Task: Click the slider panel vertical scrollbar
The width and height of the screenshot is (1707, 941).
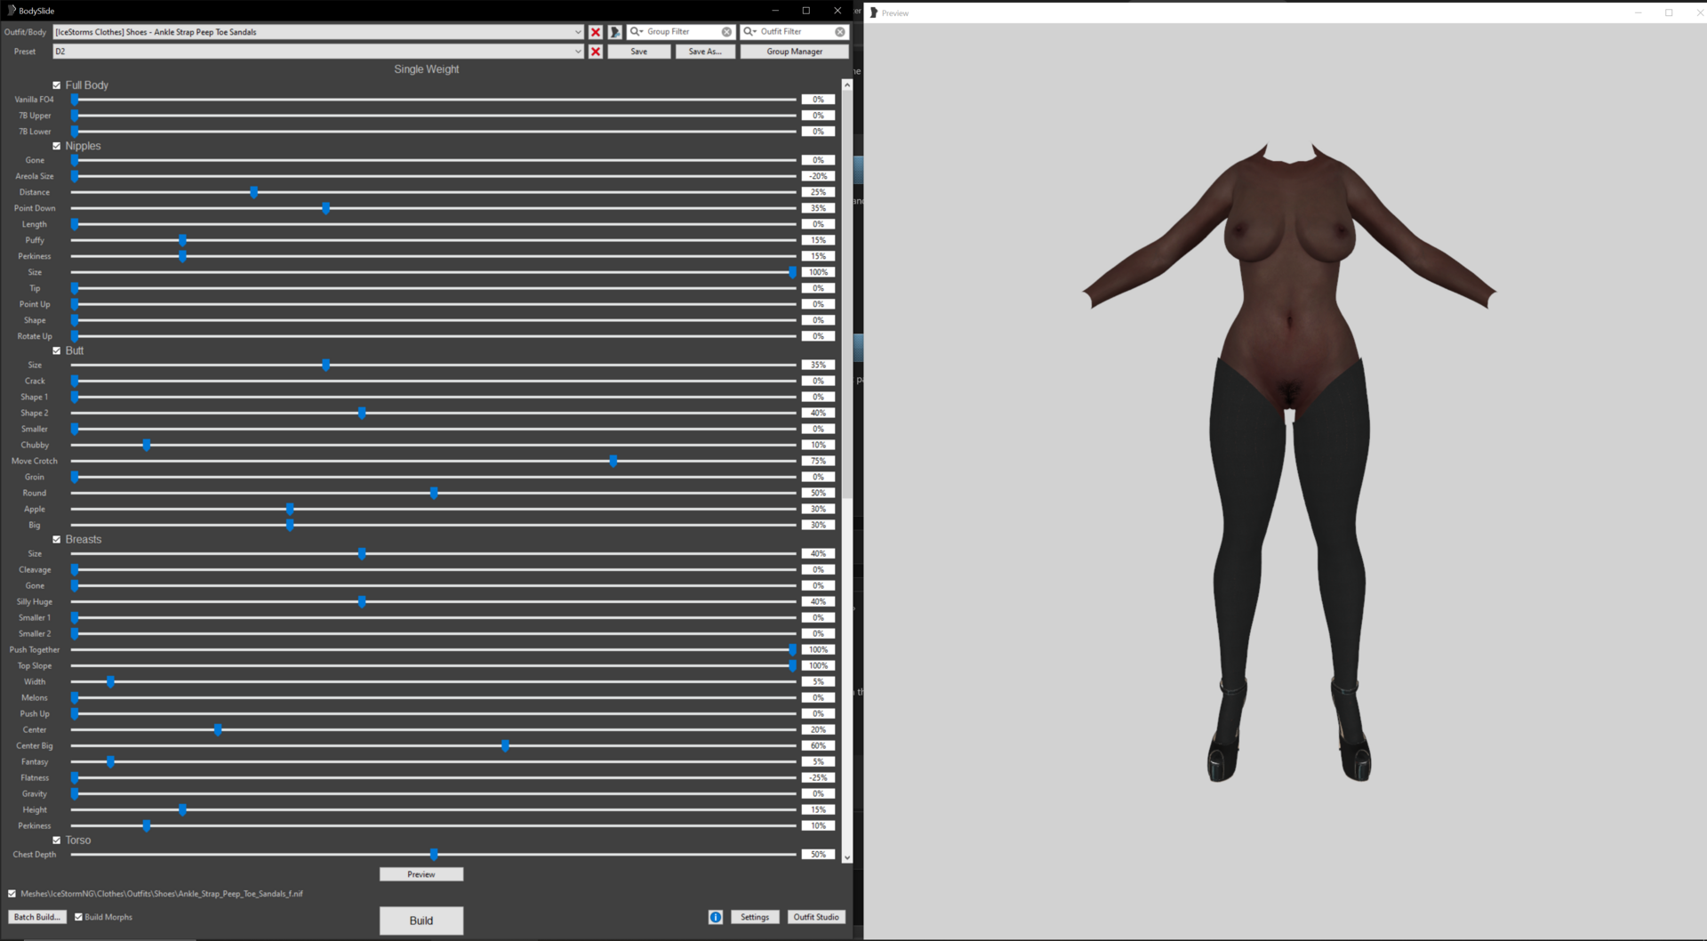Action: tap(847, 471)
